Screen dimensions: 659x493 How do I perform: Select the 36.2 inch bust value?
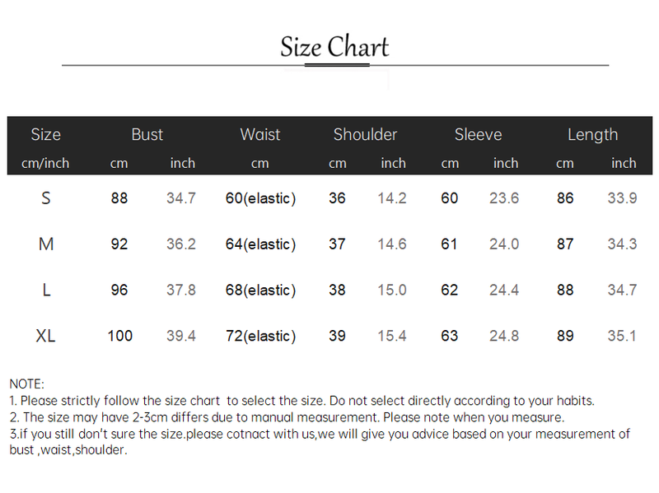point(181,244)
